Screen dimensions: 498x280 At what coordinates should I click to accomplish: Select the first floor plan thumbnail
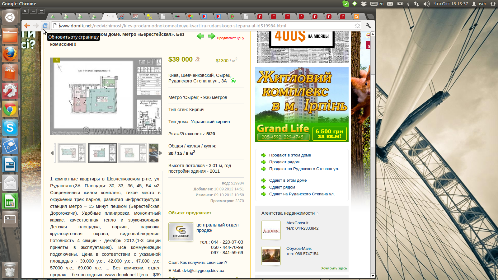coord(72,153)
